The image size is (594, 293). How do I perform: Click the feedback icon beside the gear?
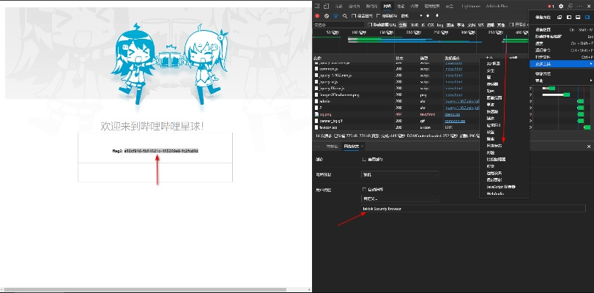570,7
